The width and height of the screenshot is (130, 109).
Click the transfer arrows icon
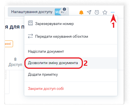point(30,36)
